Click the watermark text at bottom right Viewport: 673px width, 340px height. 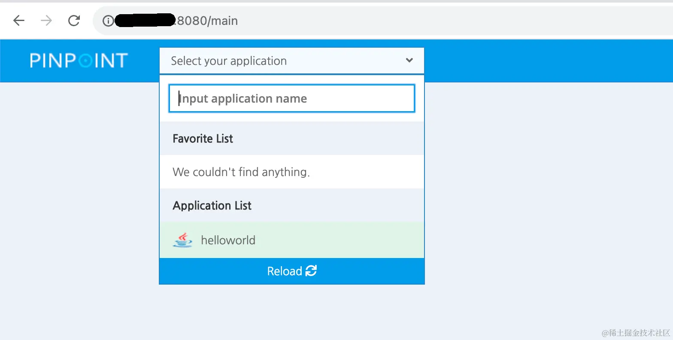point(636,333)
